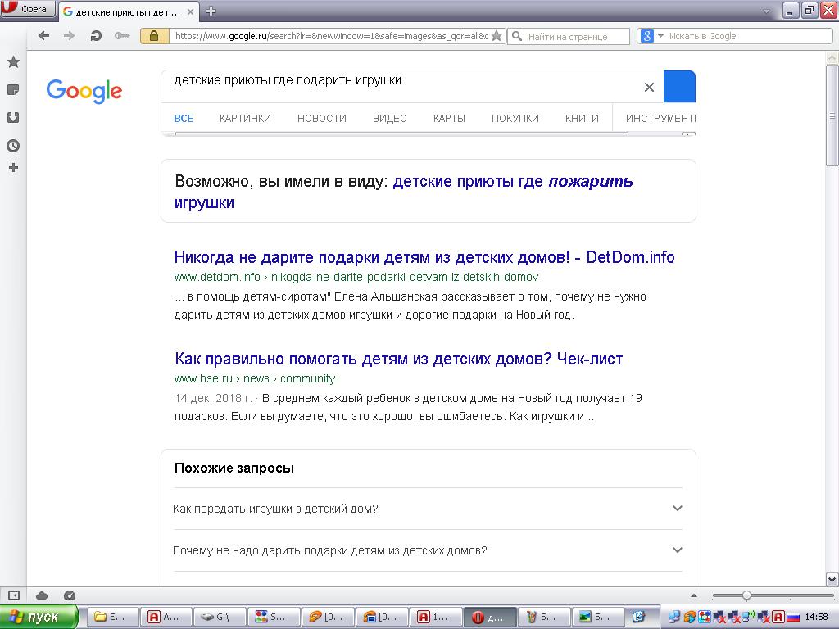The height and width of the screenshot is (629, 839).
Task: Reload the page with the refresh icon
Action: 96,36
